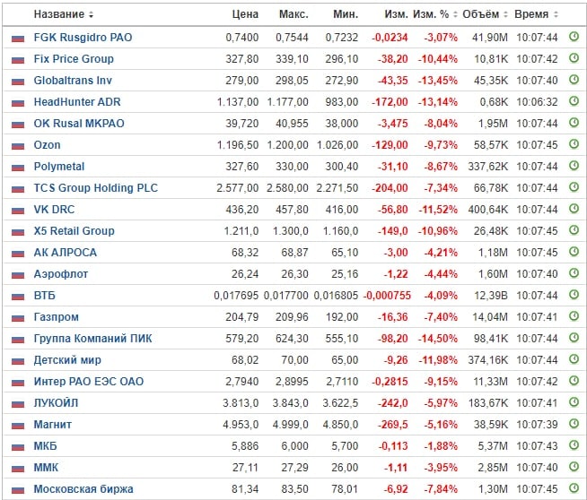The image size is (587, 500).
Task: Open the Группа Компаний ПИК link
Action: tap(88, 339)
